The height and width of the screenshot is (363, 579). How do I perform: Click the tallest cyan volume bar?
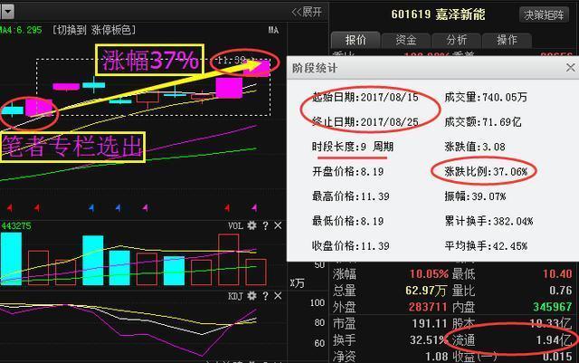11,259
